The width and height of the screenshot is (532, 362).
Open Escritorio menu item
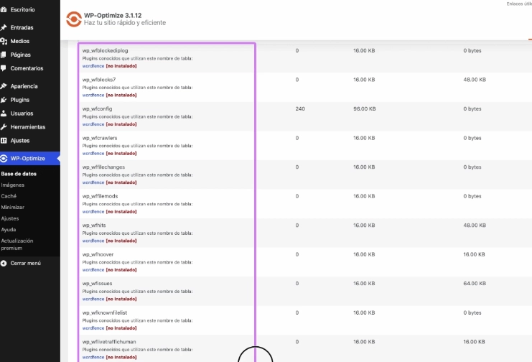click(22, 9)
